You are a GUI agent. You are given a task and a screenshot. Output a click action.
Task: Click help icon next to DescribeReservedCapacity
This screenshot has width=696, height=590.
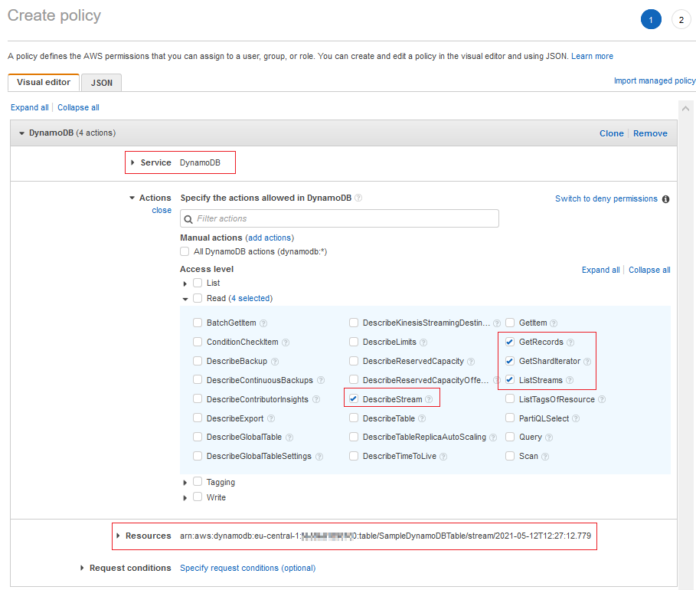pos(471,362)
